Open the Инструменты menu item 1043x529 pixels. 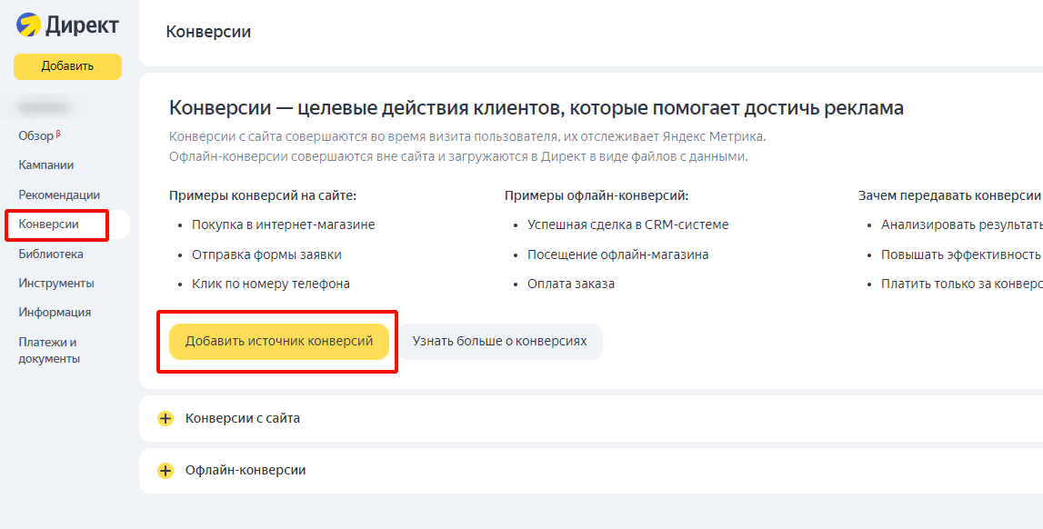(x=56, y=284)
